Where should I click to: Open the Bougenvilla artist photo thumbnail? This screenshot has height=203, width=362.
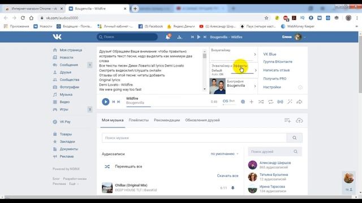217,86
